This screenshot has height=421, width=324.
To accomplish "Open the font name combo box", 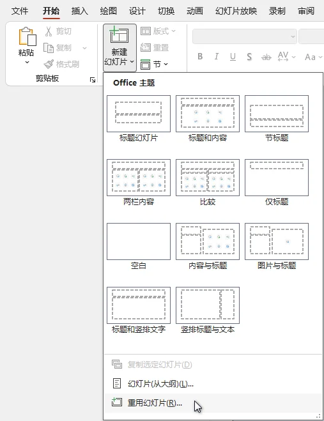I will click(x=245, y=36).
